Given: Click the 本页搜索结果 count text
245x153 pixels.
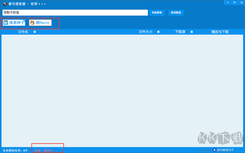Looking at the screenshot, I should pyautogui.click(x=15, y=151).
